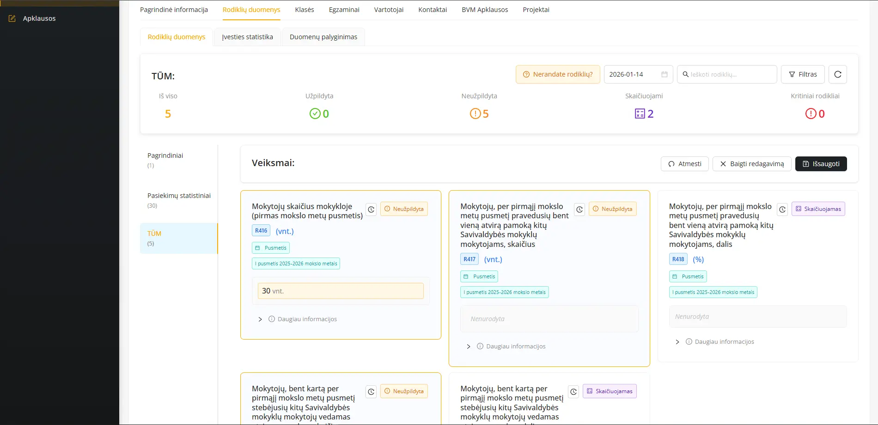Viewport: 878px width, 425px height.
Task: Open the Duomenų palyginimas tab
Action: (x=323, y=37)
